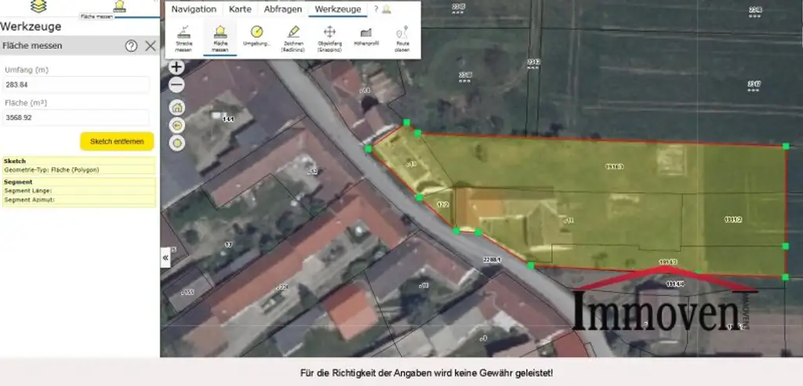Activate the Fläche messen tool
The height and width of the screenshot is (386, 803).
(x=220, y=37)
